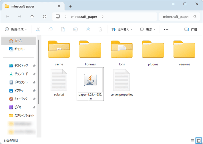Viewport: 203px width, 144px height.
Task: Click the pin icon beside ダウンロード
Action: tap(34, 74)
